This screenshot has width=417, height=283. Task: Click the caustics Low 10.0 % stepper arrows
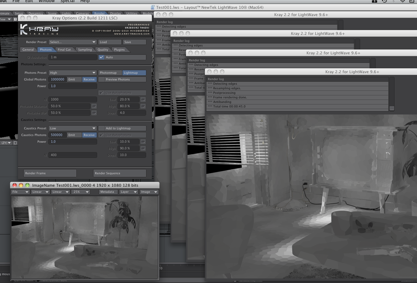(143, 142)
